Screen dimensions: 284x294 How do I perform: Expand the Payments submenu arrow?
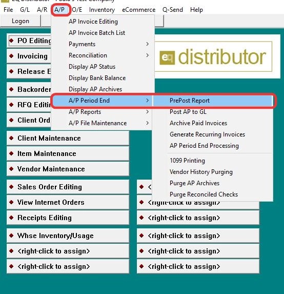tap(148, 44)
